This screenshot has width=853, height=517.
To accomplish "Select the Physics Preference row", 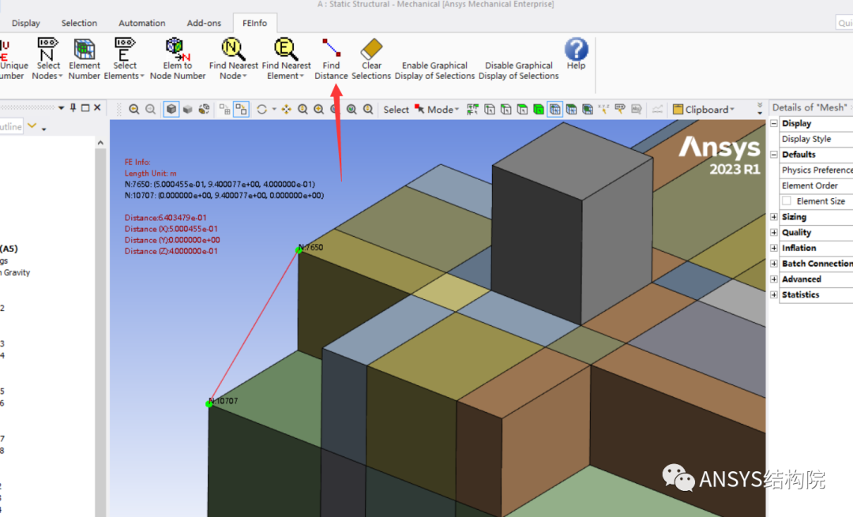I will click(816, 170).
